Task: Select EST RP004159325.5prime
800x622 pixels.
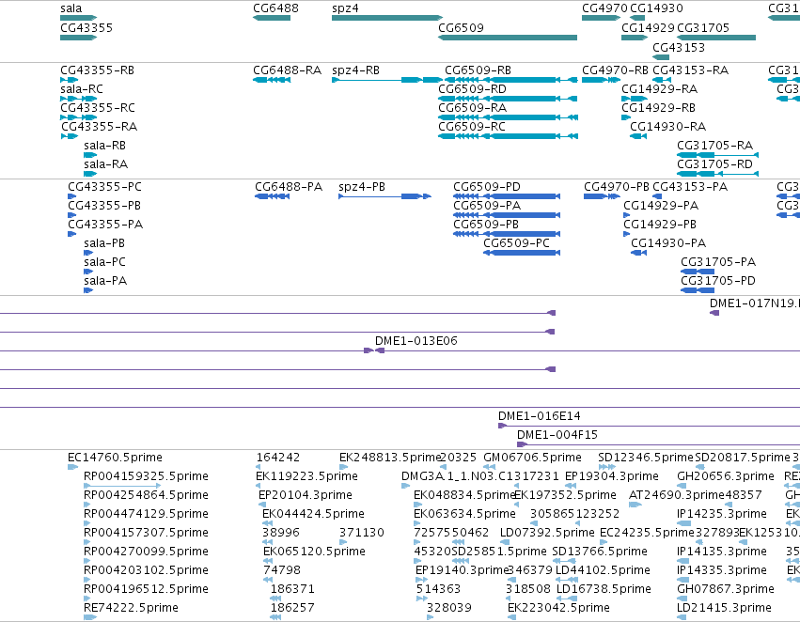Action: (122, 486)
